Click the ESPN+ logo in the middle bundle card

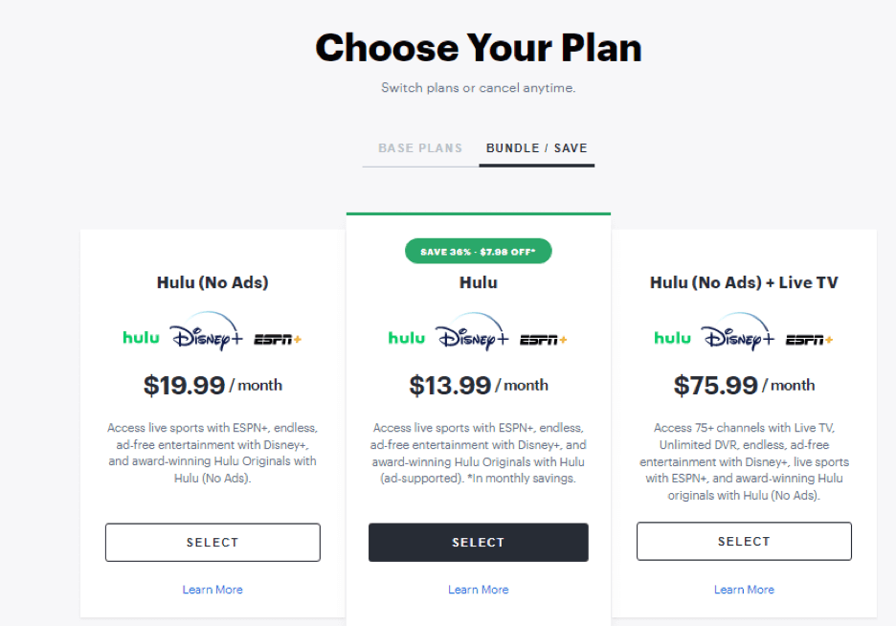pyautogui.click(x=543, y=337)
